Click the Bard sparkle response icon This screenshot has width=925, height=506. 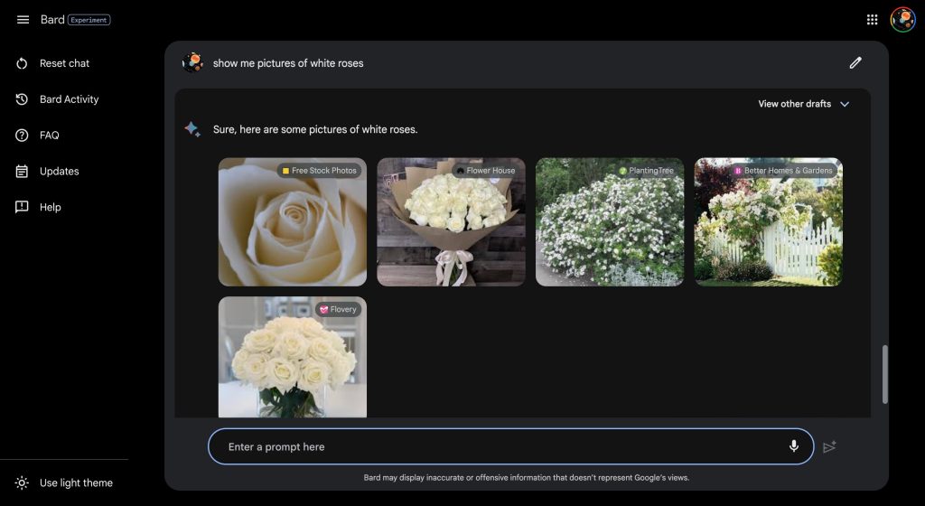coord(192,129)
